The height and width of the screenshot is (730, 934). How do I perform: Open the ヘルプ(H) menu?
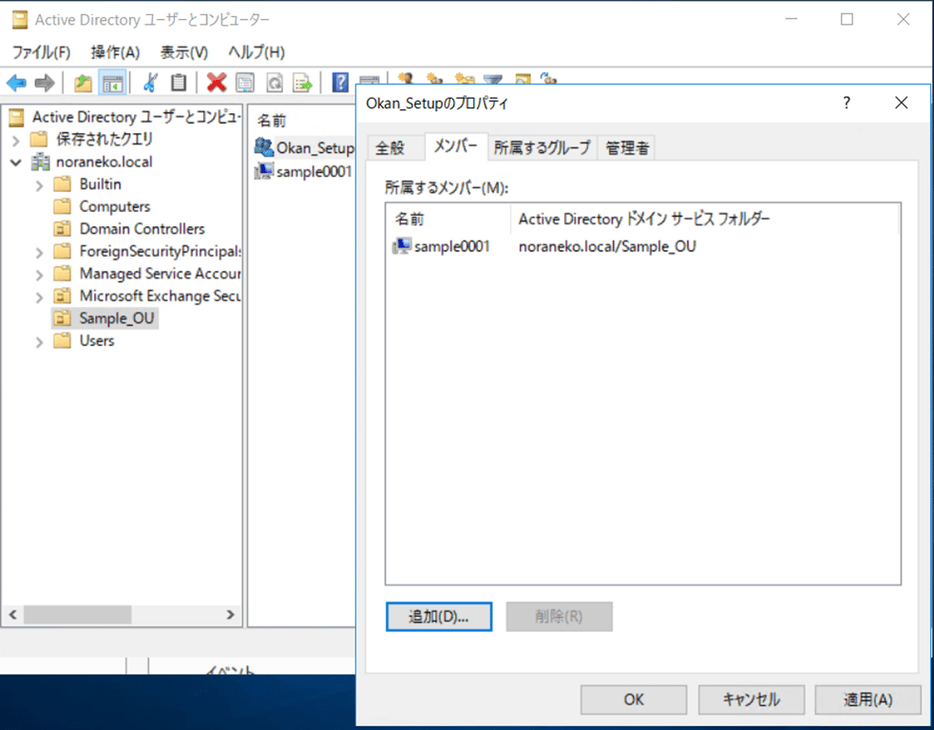(x=257, y=52)
